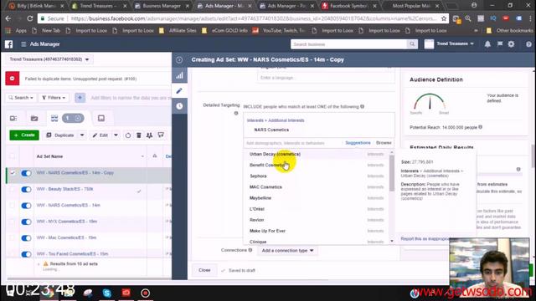Click the Detailed Targeting info icon
Viewport: 536px width, 301px height.
pyautogui.click(x=236, y=114)
